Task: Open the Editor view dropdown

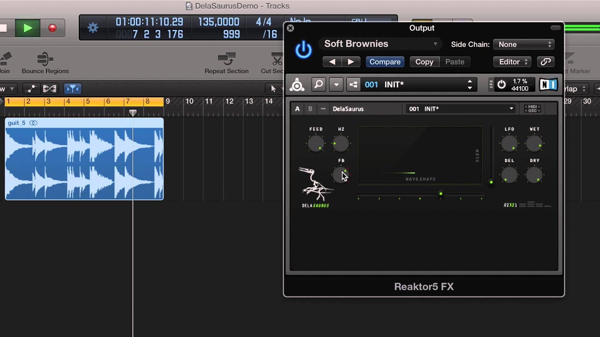Action: (512, 62)
